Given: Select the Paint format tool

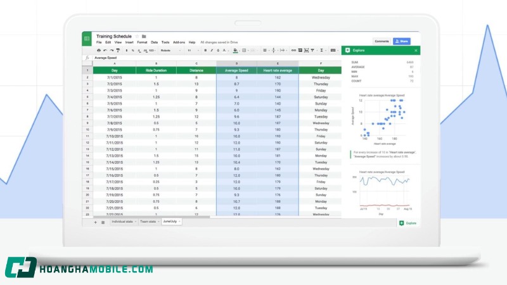Looking at the screenshot, I should [x=118, y=51].
